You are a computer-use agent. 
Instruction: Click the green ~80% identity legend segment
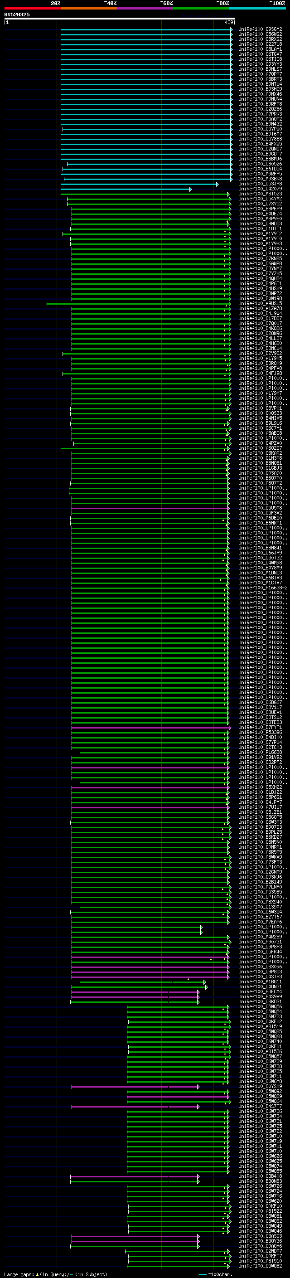[201, 9]
